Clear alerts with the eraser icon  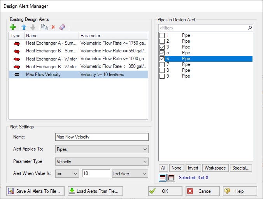(62, 27)
